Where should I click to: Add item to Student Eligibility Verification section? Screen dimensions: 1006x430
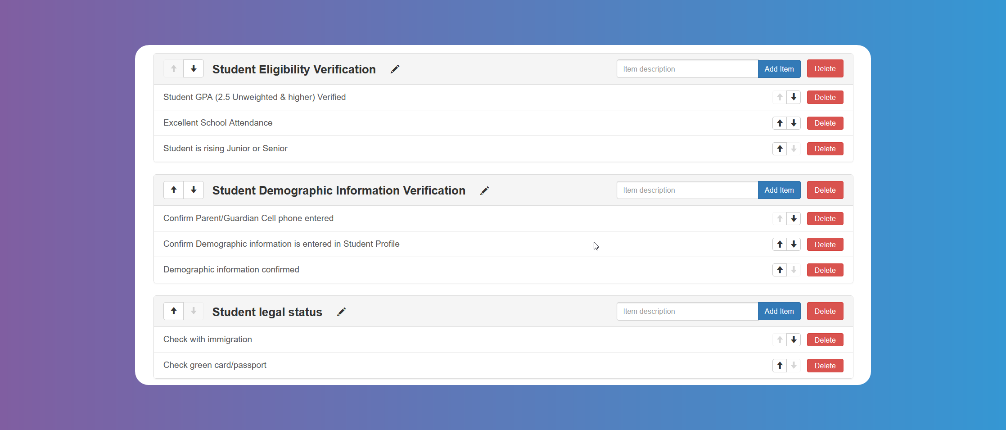pos(779,68)
